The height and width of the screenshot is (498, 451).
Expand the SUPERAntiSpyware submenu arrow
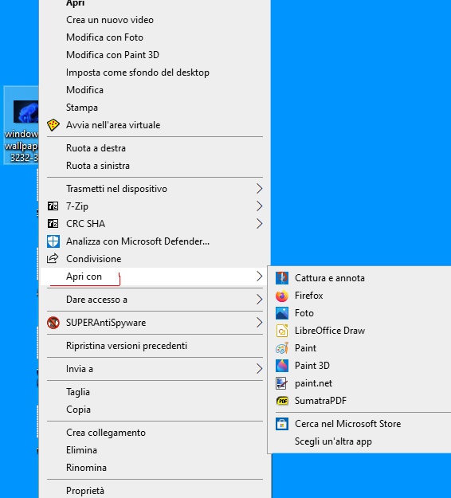[x=259, y=323]
